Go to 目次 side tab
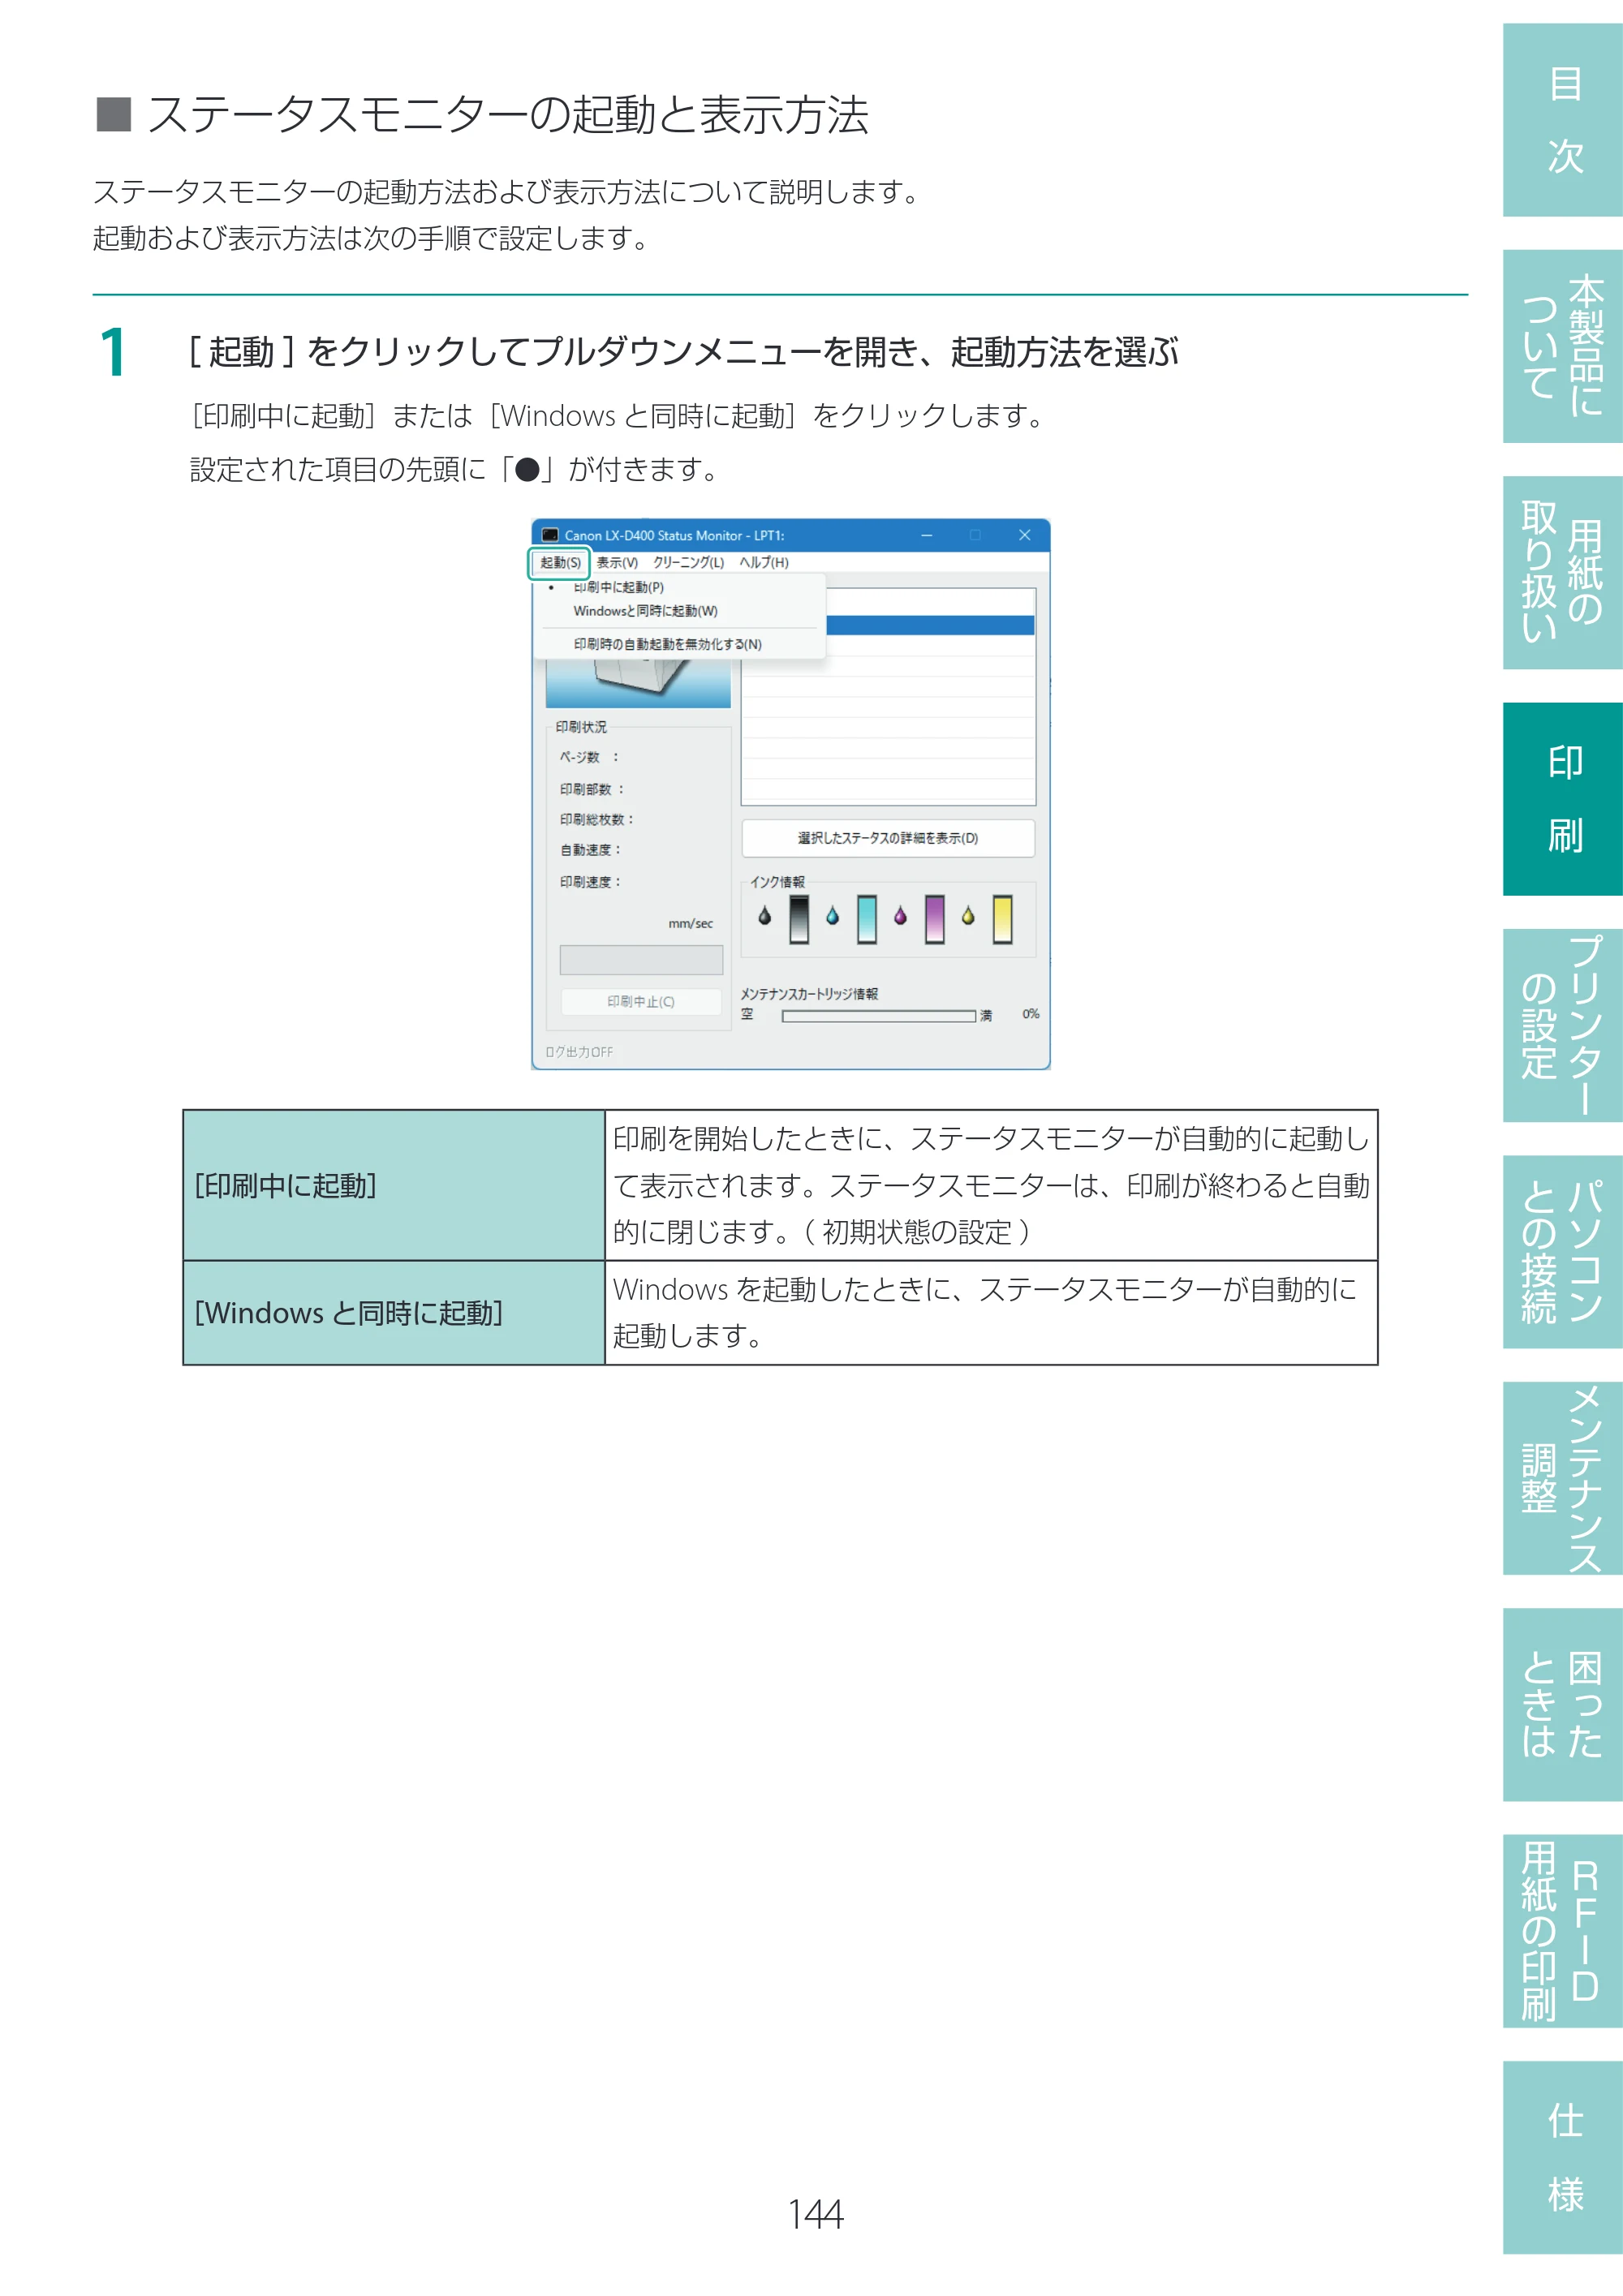The width and height of the screenshot is (1623, 2296). click(1563, 120)
